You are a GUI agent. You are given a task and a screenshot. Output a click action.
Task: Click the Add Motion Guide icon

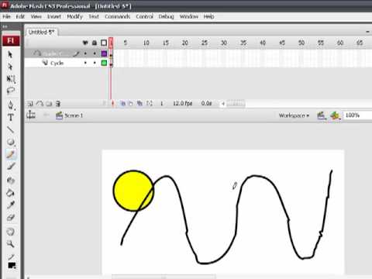pyautogui.click(x=40, y=104)
